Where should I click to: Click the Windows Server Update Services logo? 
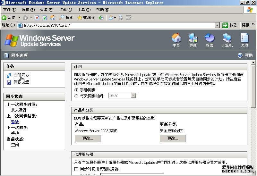(x=39, y=40)
